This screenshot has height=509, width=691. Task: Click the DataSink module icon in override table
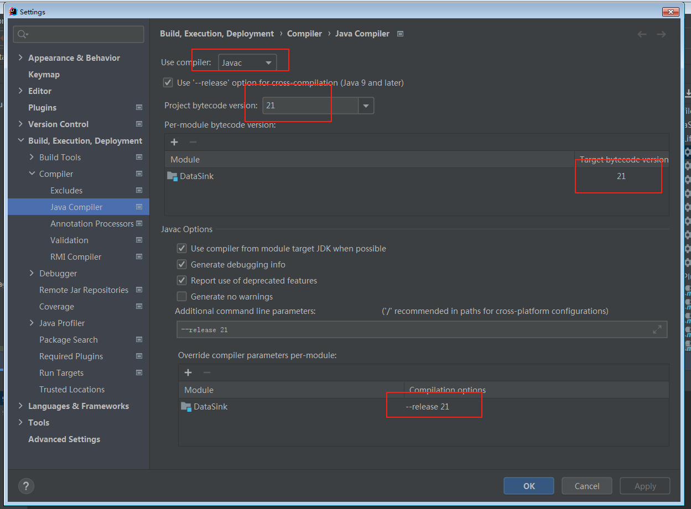[186, 407]
